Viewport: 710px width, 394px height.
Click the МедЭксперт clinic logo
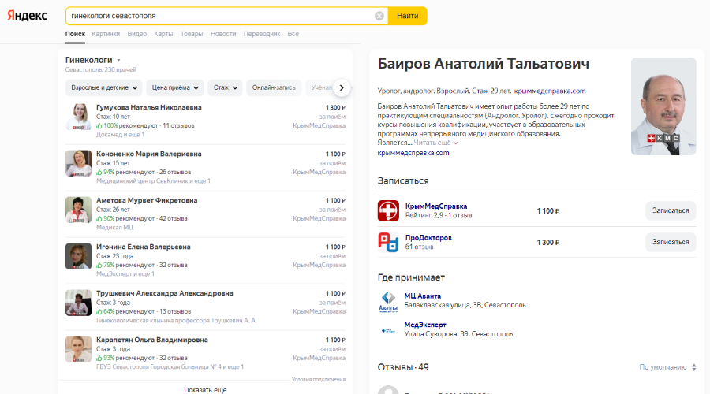[x=388, y=331]
